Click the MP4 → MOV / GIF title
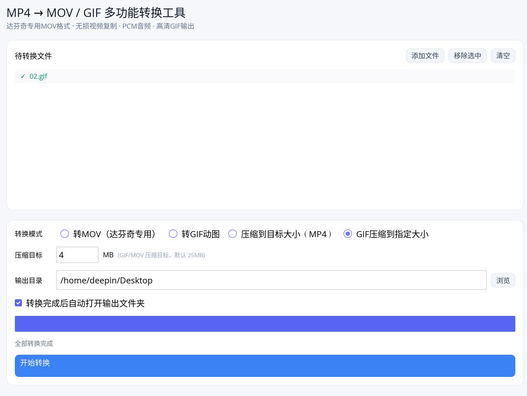The width and height of the screenshot is (527, 396). tap(96, 13)
